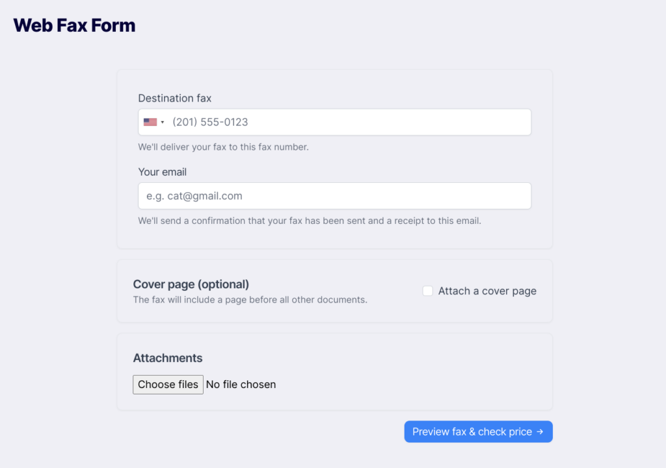The image size is (666, 468).
Task: Click the confirmation and receipt helper text
Action: click(310, 221)
